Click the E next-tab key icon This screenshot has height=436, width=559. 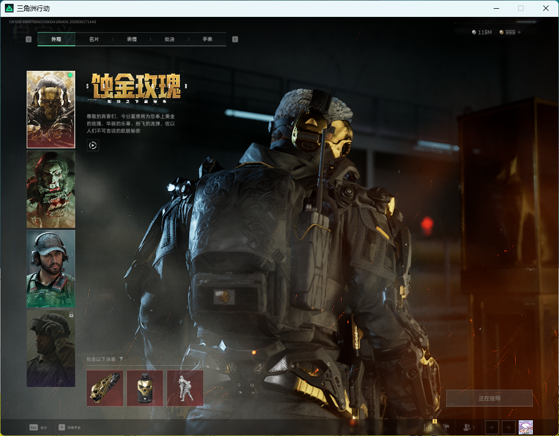point(235,39)
